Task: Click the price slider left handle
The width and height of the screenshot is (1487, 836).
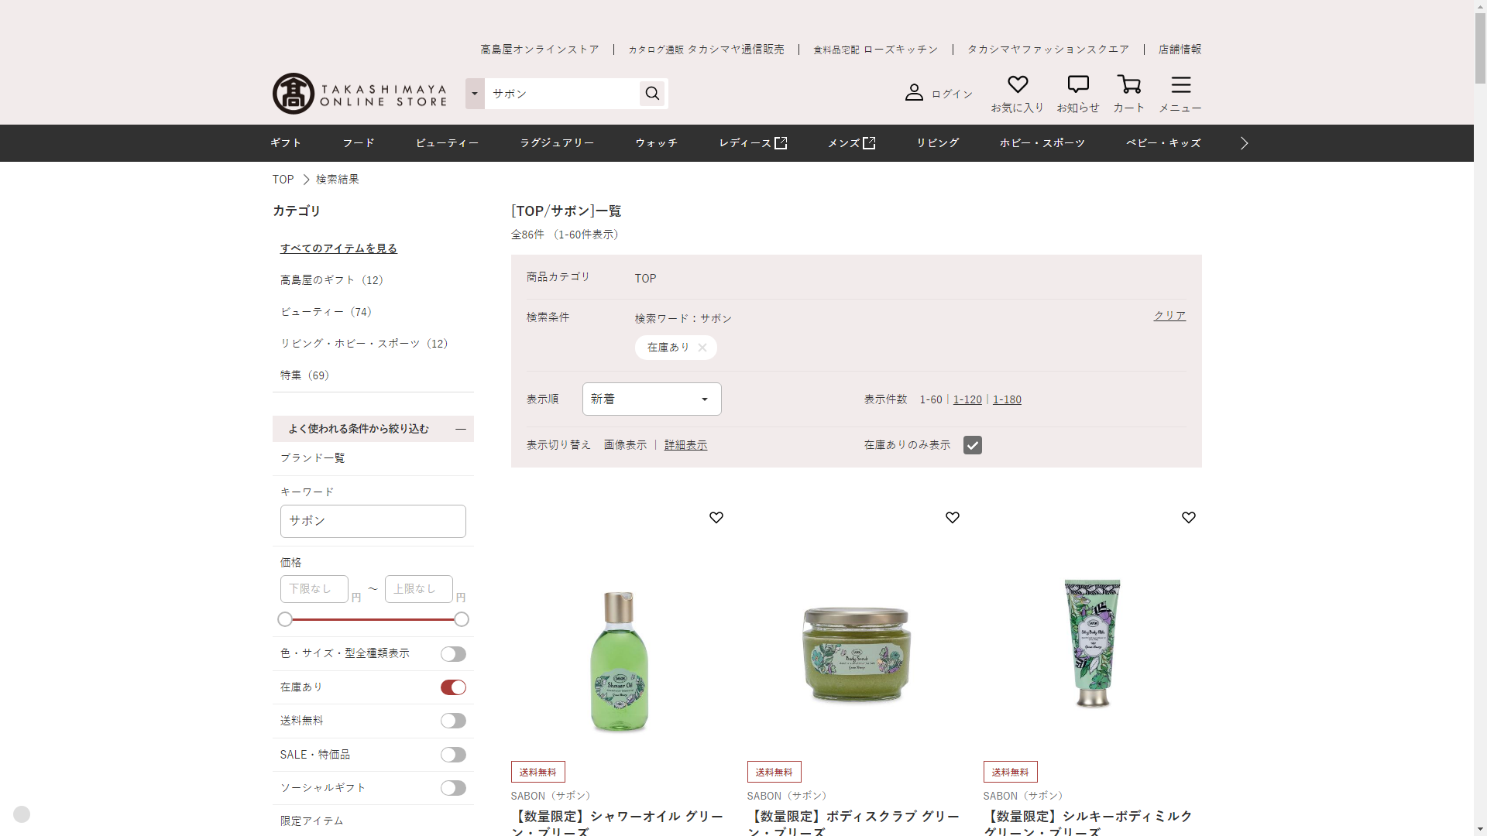Action: pos(285,619)
